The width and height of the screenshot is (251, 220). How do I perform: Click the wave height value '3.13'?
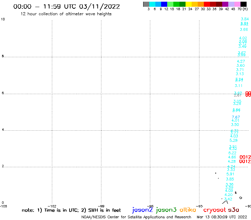pos(239,74)
